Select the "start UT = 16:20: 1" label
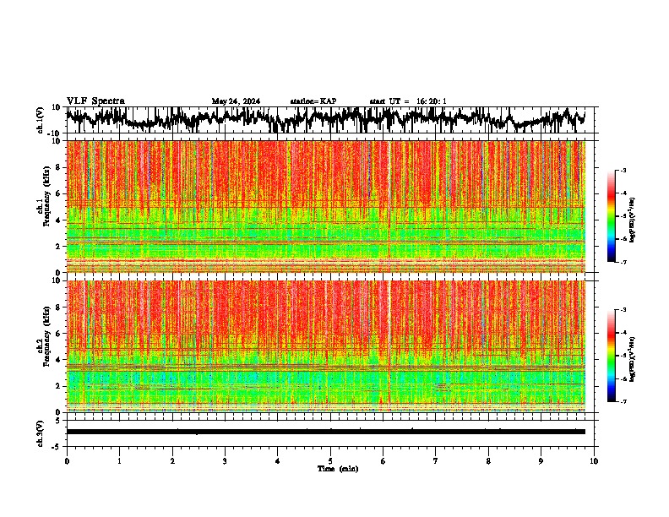This screenshot has height=517, width=669. coord(408,101)
